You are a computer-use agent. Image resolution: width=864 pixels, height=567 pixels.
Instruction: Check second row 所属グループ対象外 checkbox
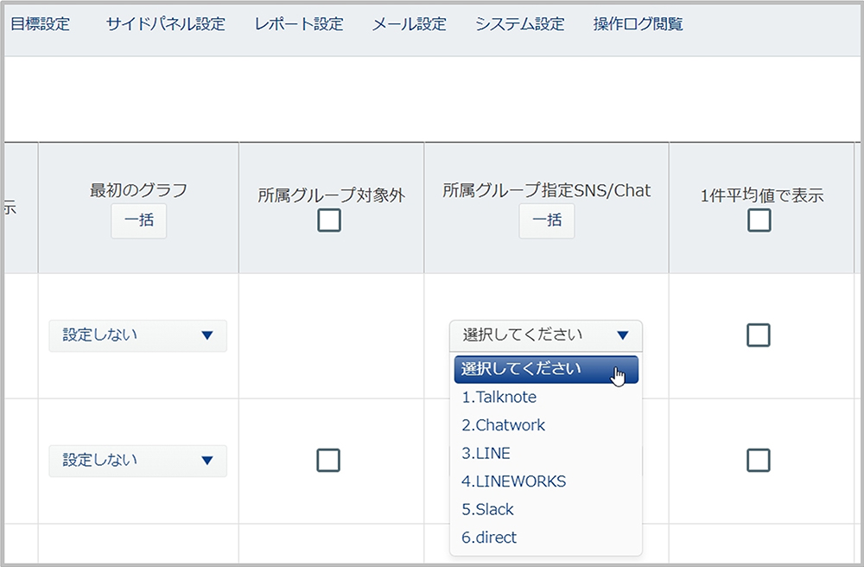pyautogui.click(x=329, y=460)
